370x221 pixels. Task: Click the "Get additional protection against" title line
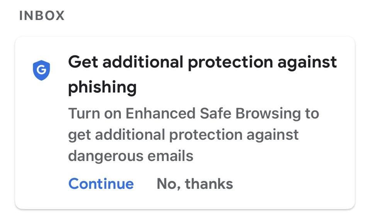(202, 62)
